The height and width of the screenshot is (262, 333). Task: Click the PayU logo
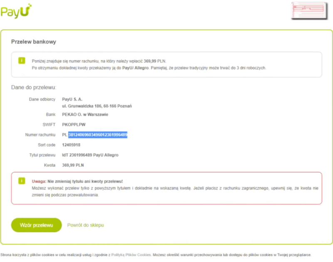pyautogui.click(x=17, y=11)
